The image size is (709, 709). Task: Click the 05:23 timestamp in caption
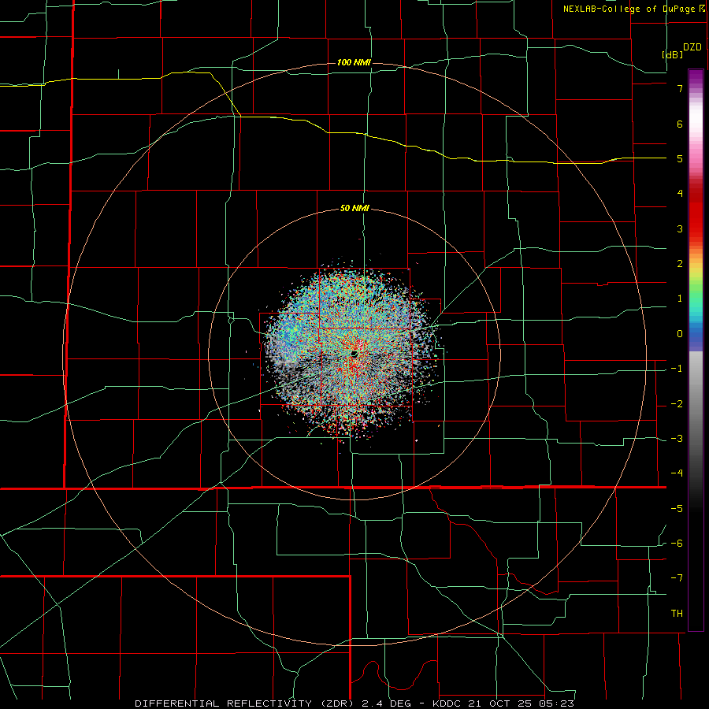click(x=556, y=703)
